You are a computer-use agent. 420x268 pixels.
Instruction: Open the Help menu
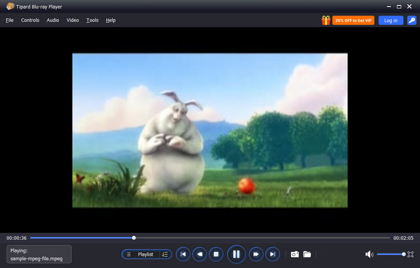(110, 20)
